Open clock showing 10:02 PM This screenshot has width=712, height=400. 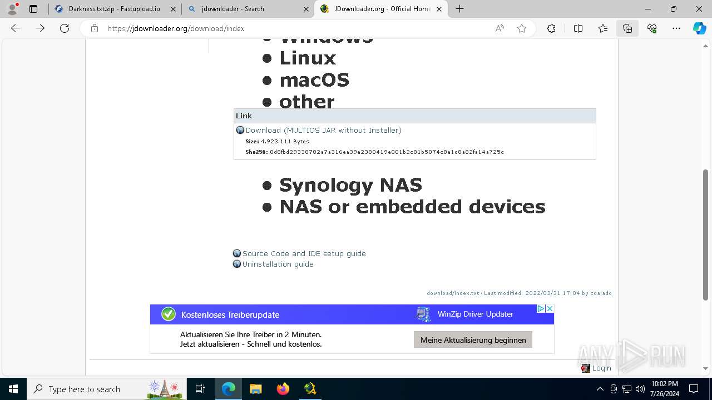(664, 389)
